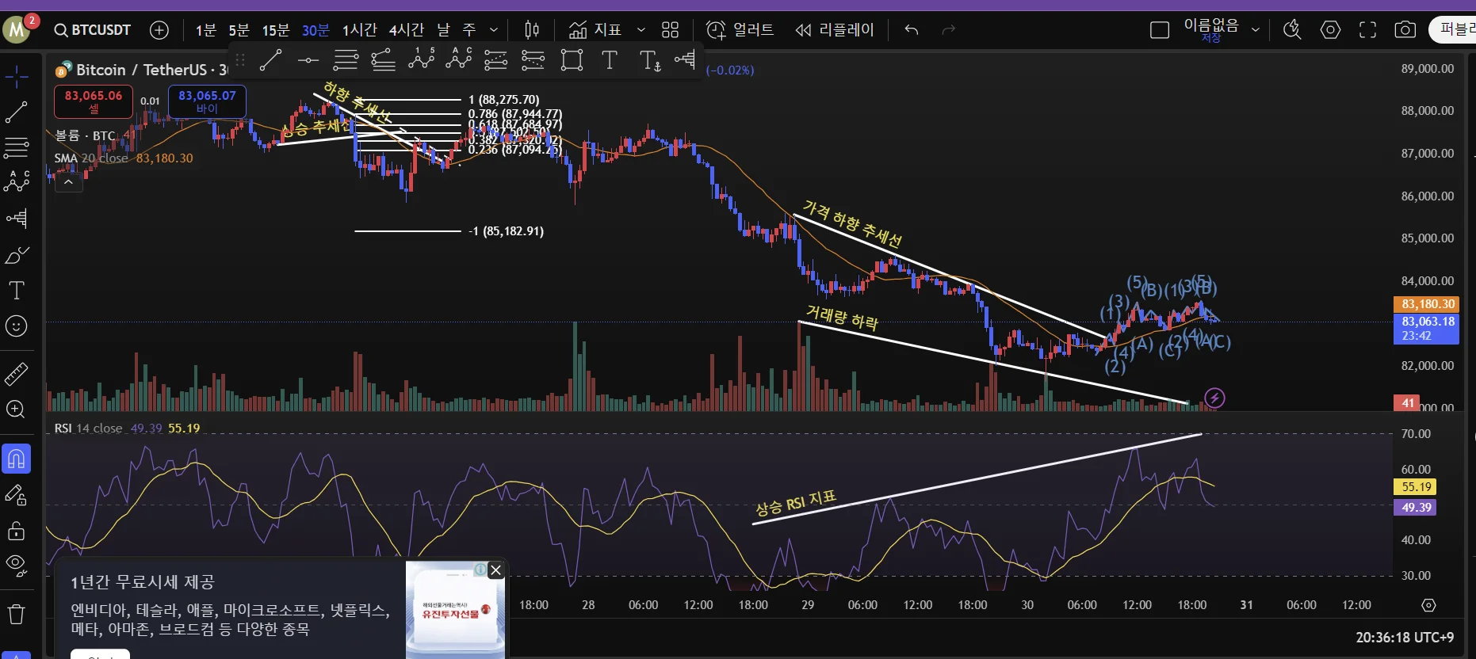Create an alert with 얼러트

click(740, 30)
